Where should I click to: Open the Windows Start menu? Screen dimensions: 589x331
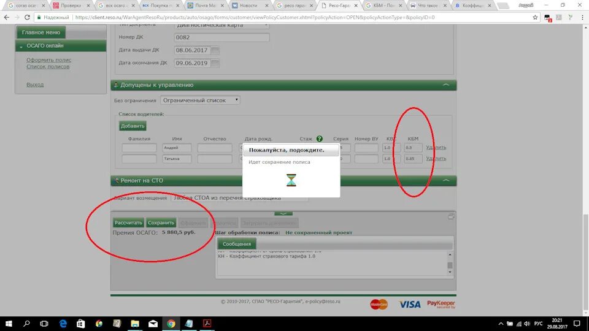[x=8, y=324]
